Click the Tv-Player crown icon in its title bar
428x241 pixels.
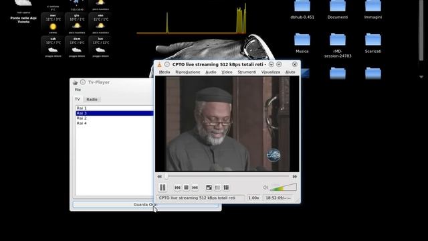click(x=76, y=82)
